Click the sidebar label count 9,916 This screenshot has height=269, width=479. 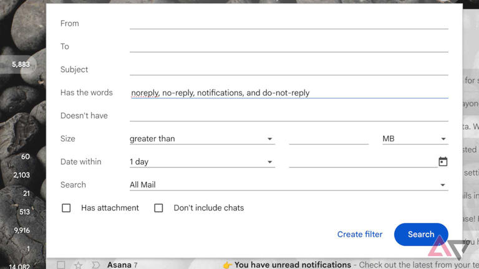coord(22,230)
